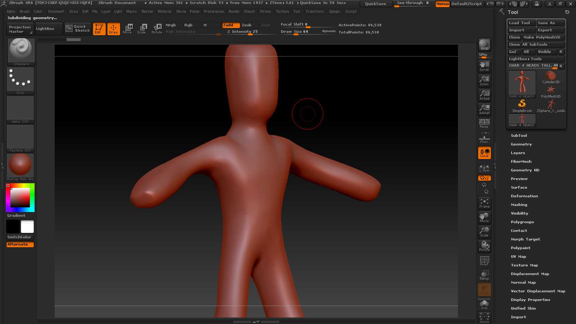Viewport: 576px width, 324px height.
Task: Toggle L.Sym local symmetry
Action: coord(484,168)
